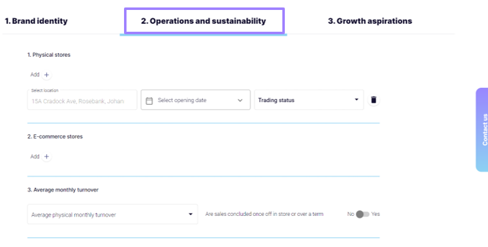Click the Select opening date text
The image size is (488, 247).
point(182,100)
